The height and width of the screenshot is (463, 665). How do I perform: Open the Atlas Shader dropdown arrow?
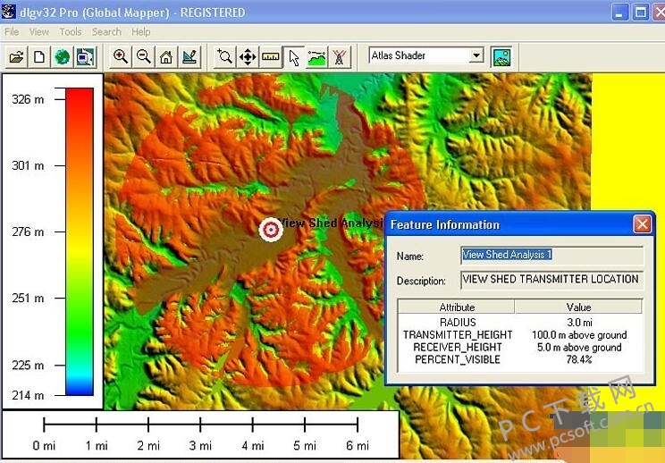coord(476,55)
